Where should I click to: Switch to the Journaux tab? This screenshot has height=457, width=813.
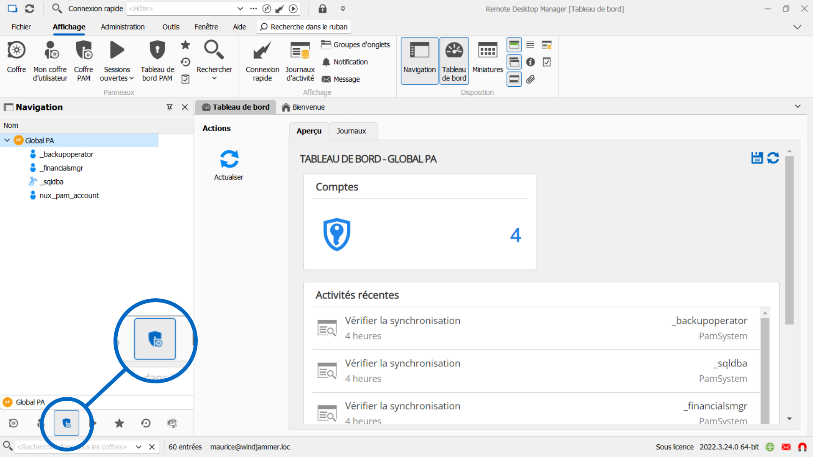point(351,131)
